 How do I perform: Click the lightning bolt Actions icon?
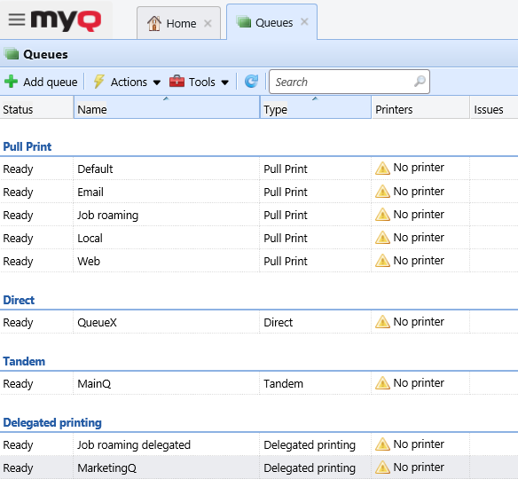98,82
